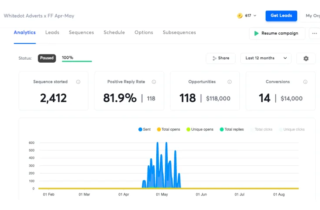Open the Subsequences tab
Viewport: 320px width, 210px height.
[x=179, y=32]
